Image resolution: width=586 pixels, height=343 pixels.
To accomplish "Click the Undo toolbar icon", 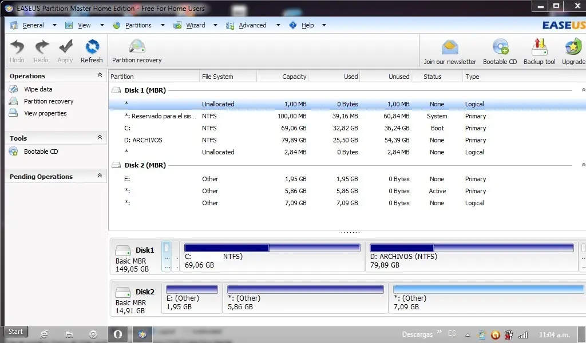I will coord(17,47).
